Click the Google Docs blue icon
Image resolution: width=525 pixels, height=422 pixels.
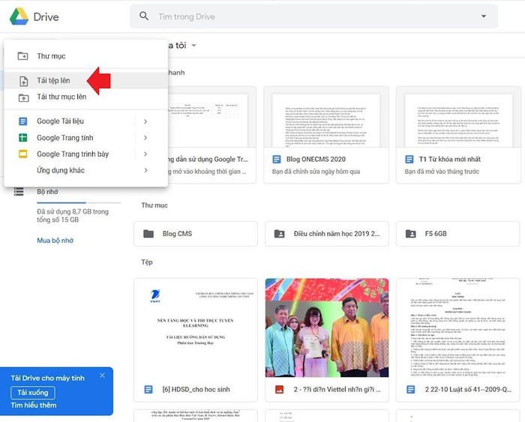(22, 121)
